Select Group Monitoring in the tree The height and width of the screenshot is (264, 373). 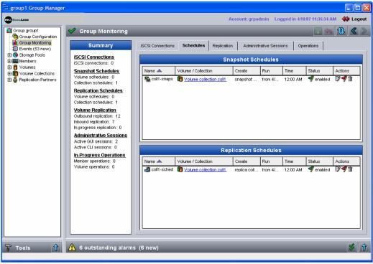(x=35, y=42)
